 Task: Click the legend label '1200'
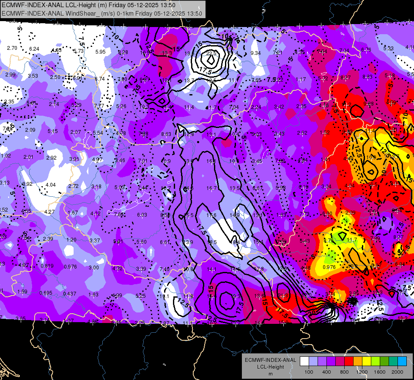pyautogui.click(x=362, y=372)
